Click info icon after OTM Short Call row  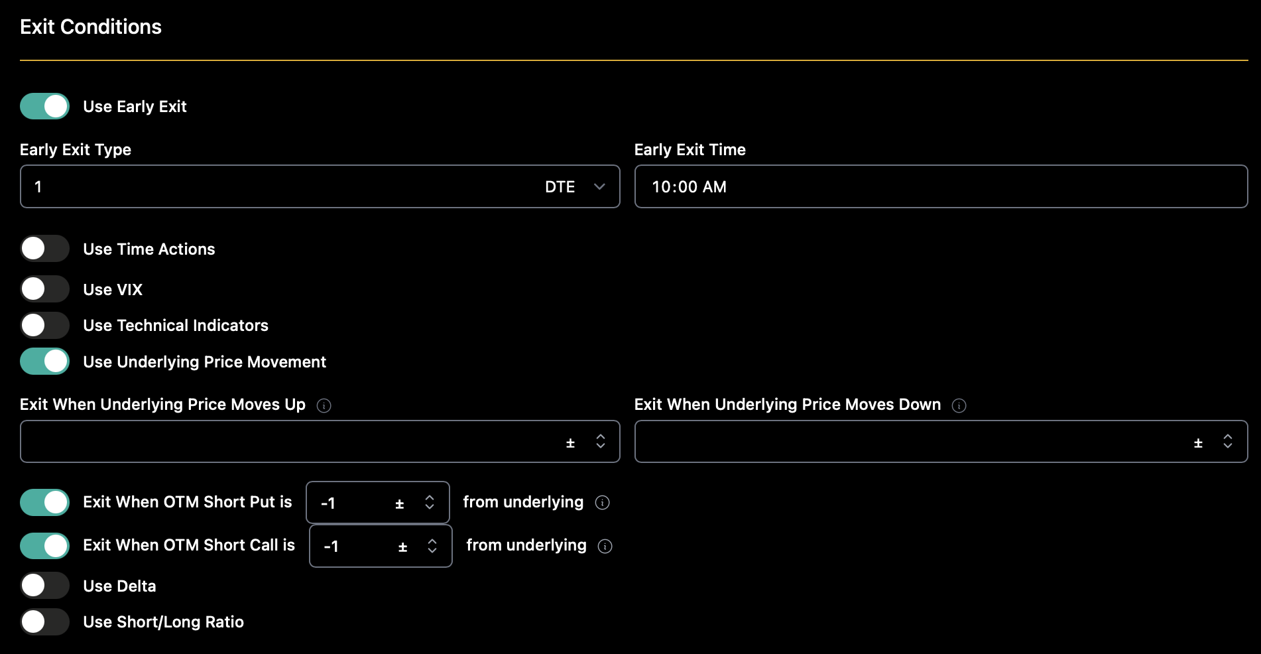click(605, 546)
